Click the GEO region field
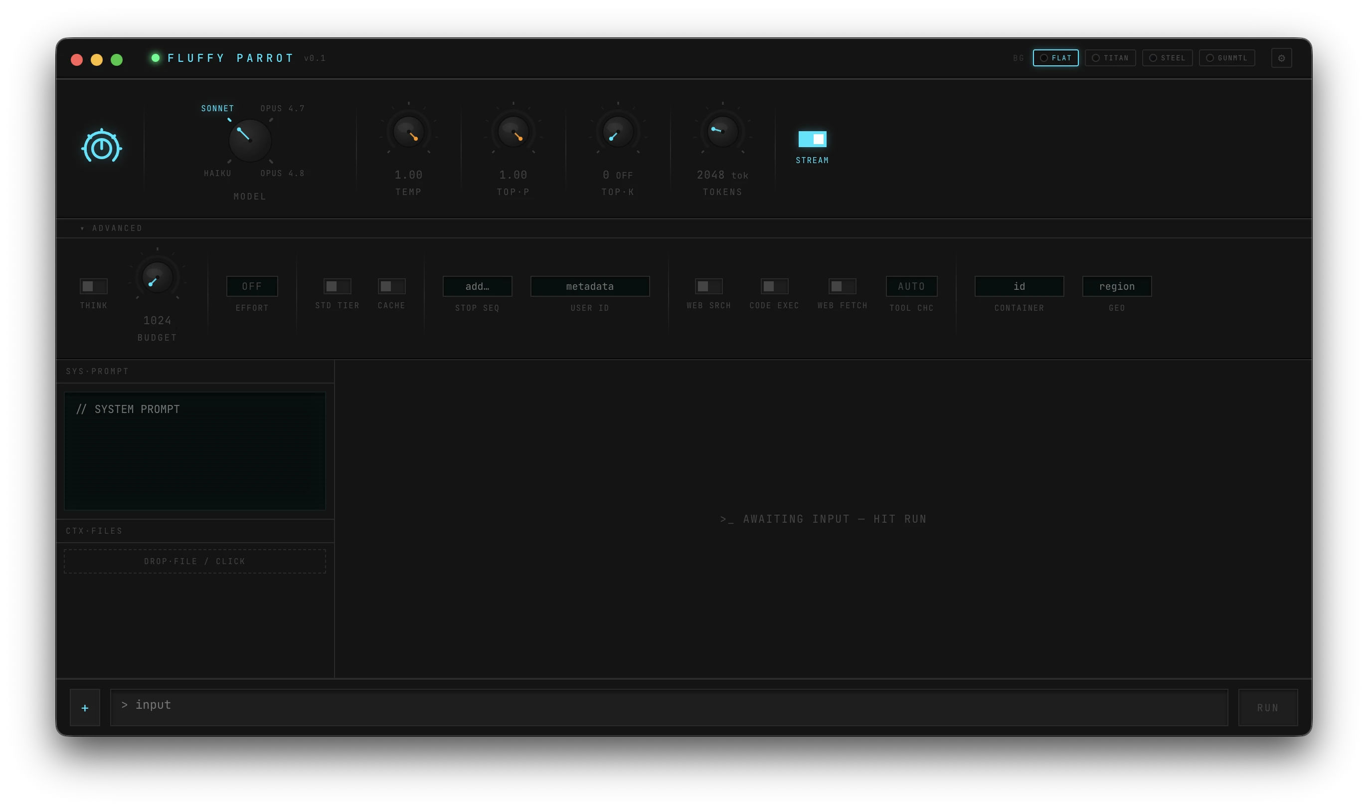 [x=1117, y=286]
